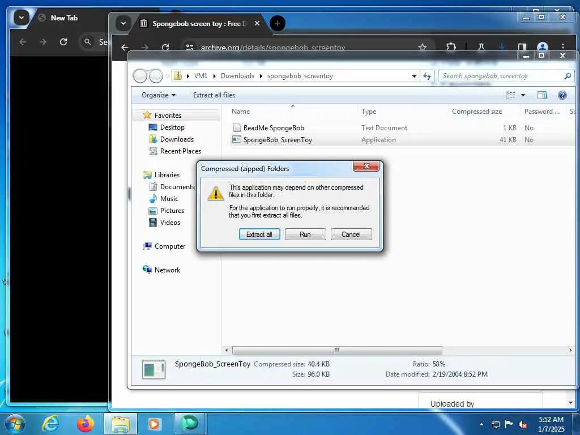580x435 pixels.
Task: Open Recent Places in navigation pane
Action: pos(181,151)
